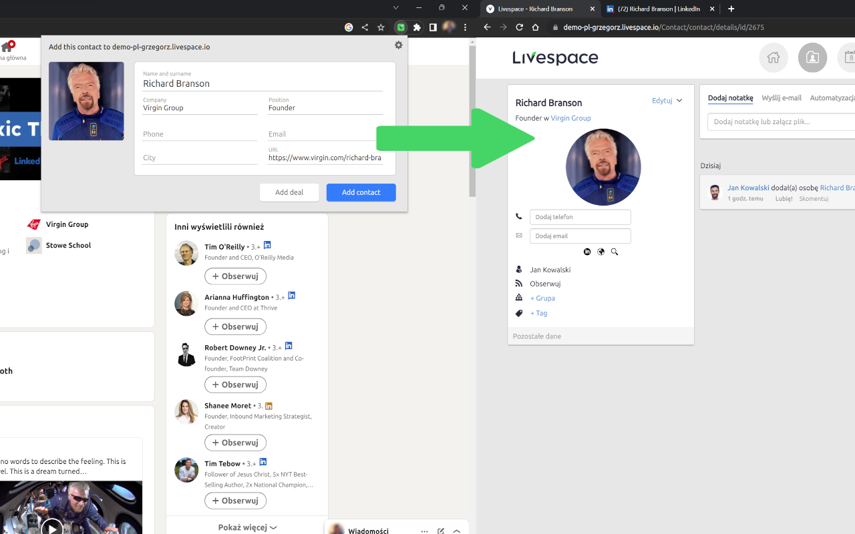Open the Wiadomości three-dot options

pyautogui.click(x=425, y=531)
